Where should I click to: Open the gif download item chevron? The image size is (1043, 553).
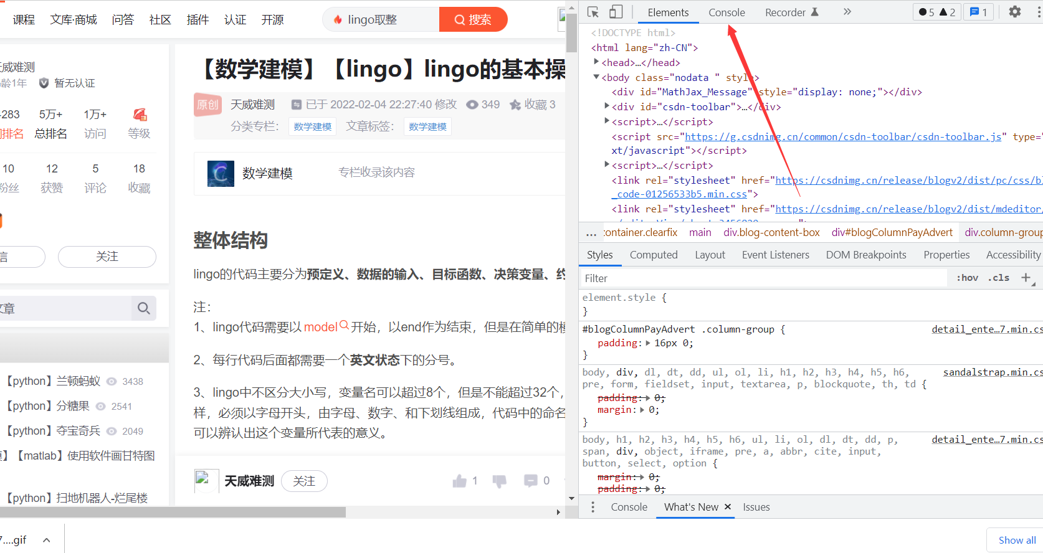(47, 540)
